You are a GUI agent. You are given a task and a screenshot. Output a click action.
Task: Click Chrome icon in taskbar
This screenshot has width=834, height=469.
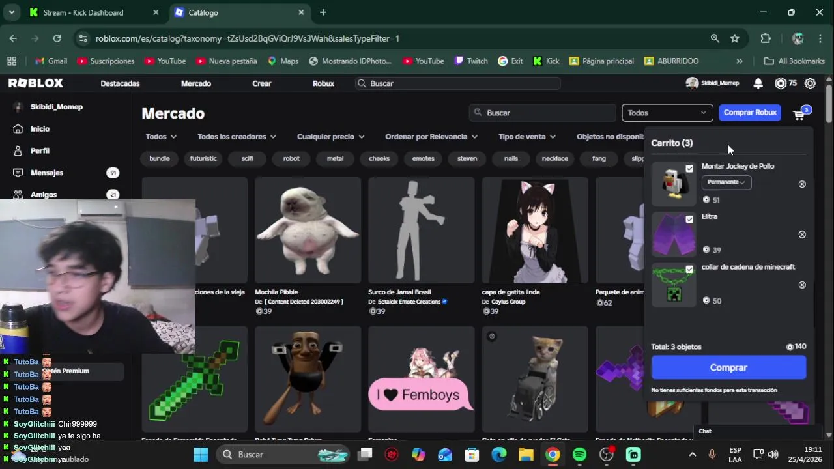point(553,455)
